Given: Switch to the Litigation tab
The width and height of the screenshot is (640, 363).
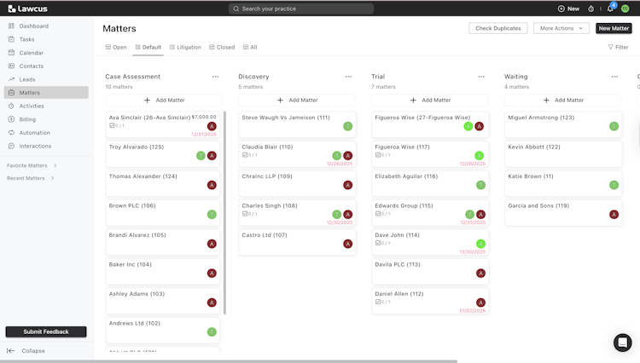Looking at the screenshot, I should click(185, 48).
